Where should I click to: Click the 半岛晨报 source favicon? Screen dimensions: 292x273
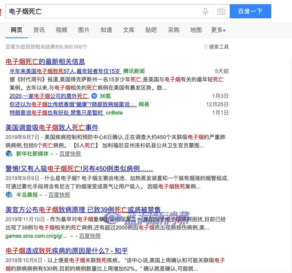pos(8,195)
